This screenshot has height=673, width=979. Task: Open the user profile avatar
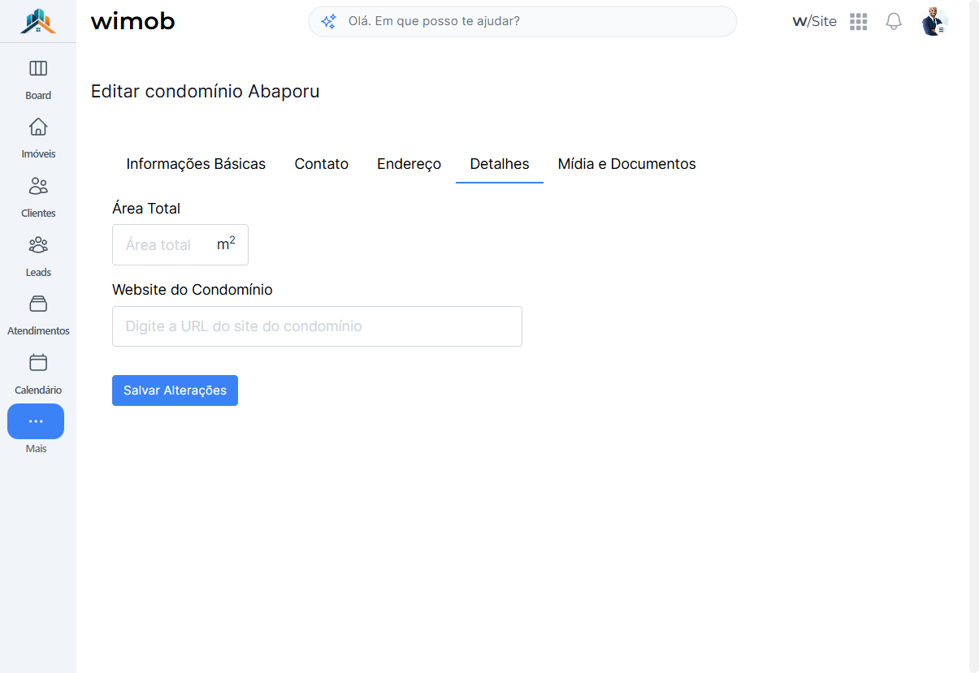[934, 22]
